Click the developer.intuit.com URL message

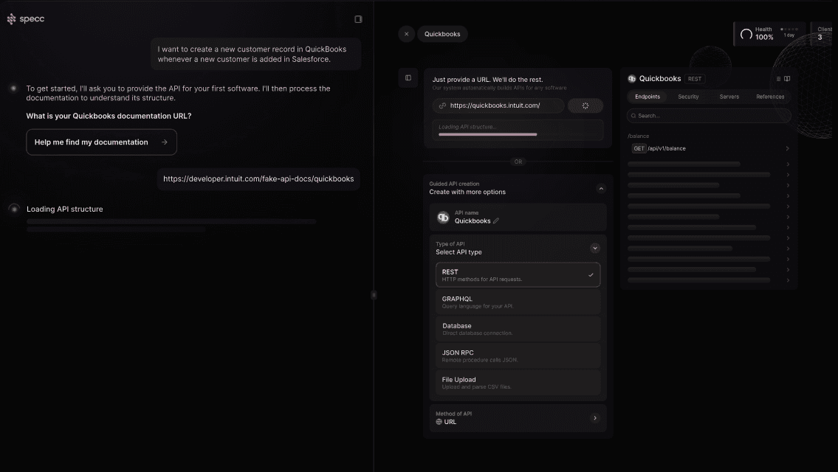tap(258, 179)
